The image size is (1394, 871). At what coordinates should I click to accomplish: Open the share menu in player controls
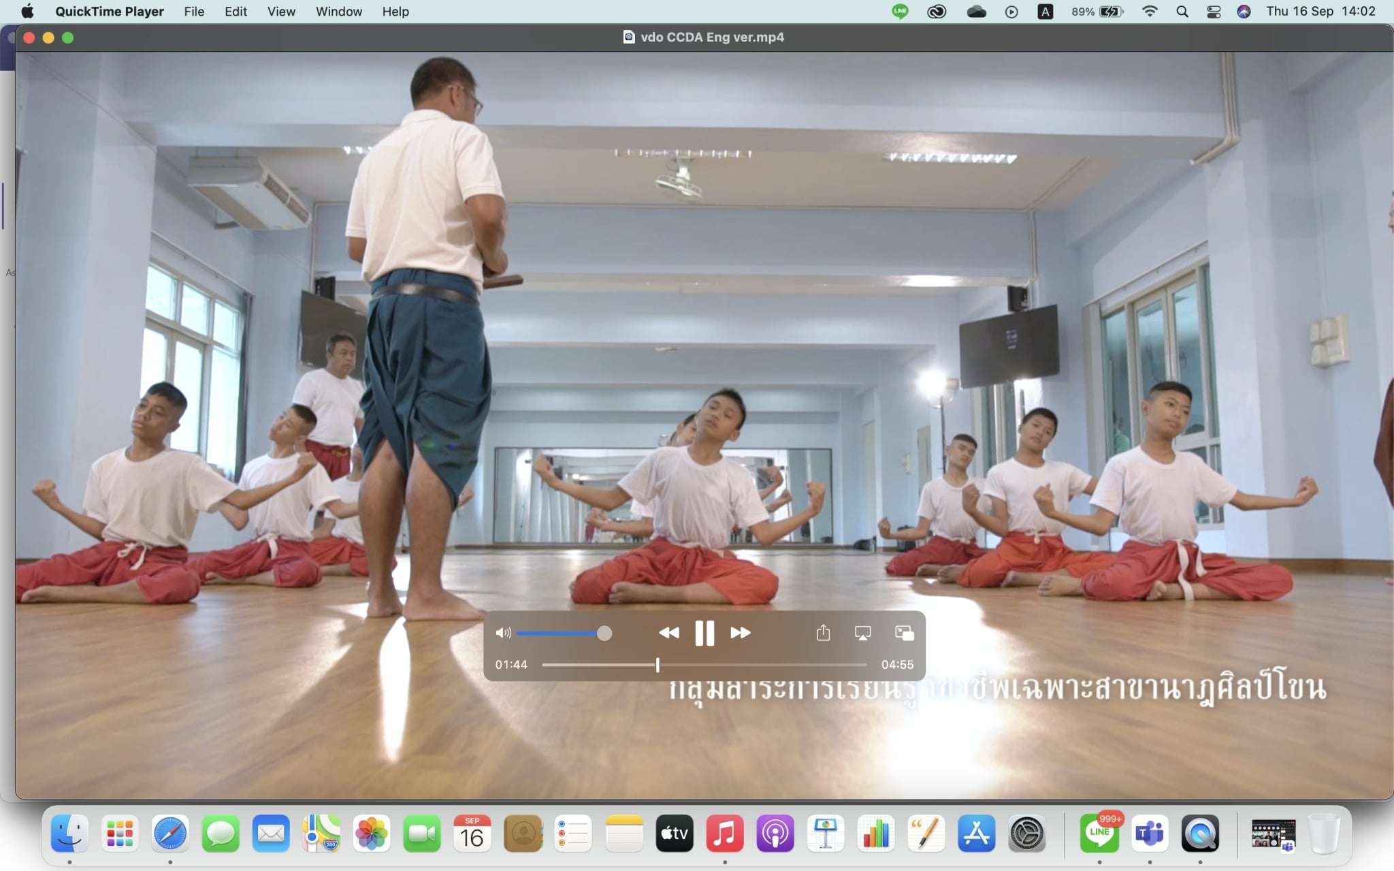click(x=823, y=634)
